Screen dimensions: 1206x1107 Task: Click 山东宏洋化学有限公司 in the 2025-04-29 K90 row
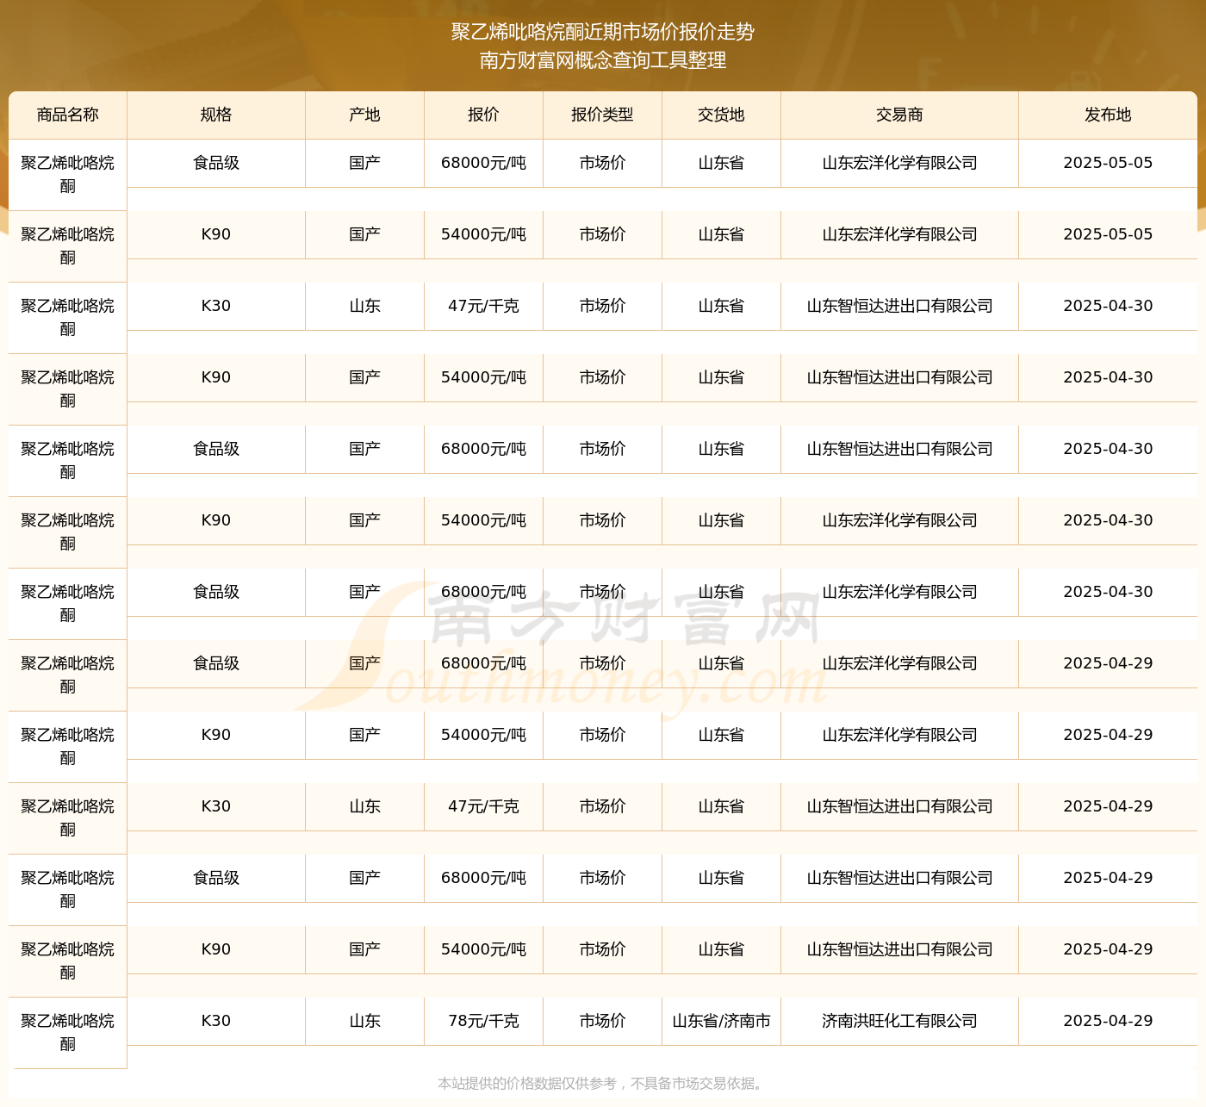click(899, 735)
